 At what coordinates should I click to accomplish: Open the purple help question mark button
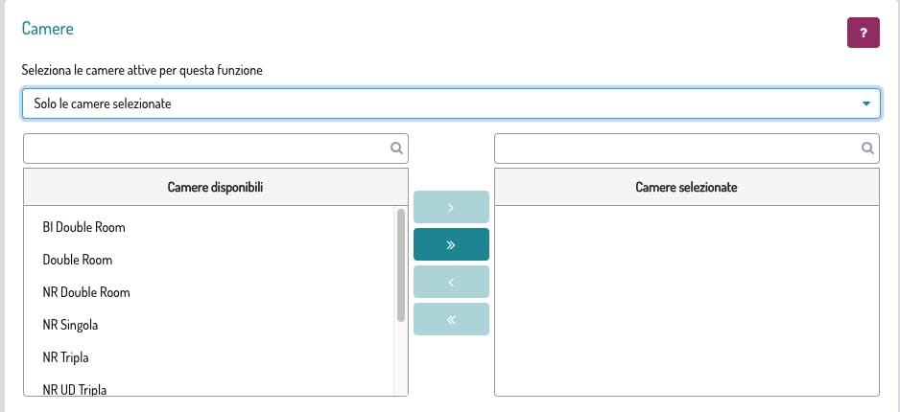pyautogui.click(x=864, y=32)
